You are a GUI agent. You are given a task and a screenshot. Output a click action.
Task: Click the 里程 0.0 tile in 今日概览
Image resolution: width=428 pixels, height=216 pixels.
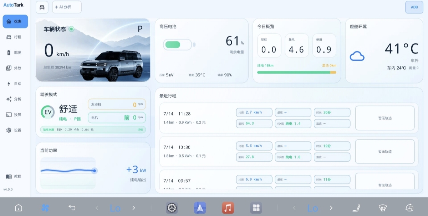pos(269,45)
